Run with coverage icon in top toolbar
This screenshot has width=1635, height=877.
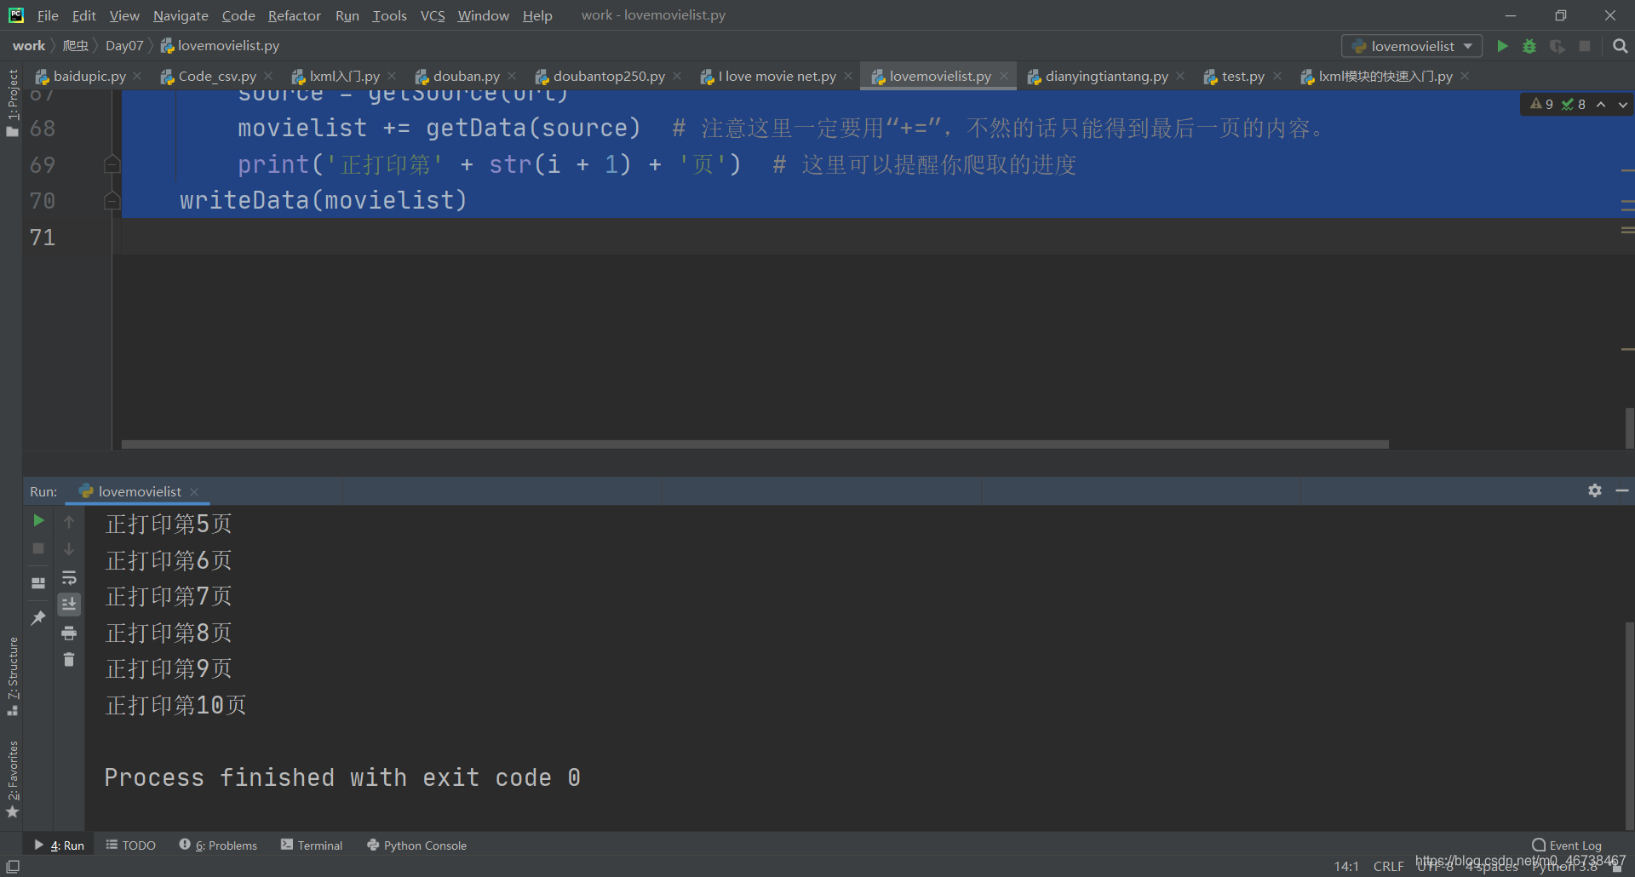click(1558, 46)
